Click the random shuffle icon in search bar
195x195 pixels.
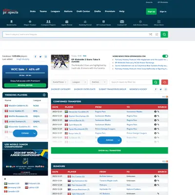151,34
